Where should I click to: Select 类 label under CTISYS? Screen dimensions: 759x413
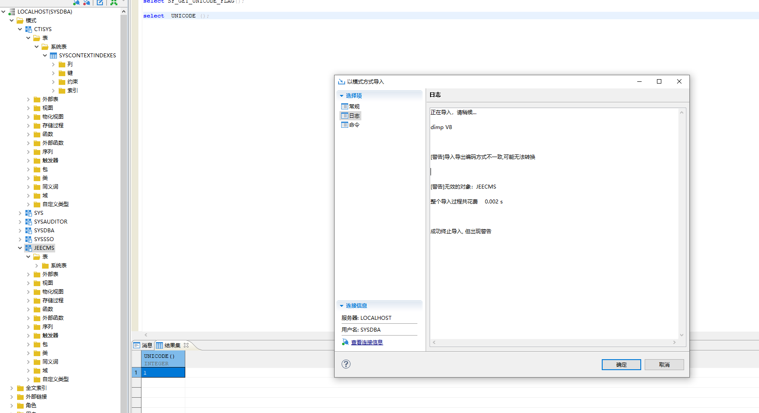(x=45, y=178)
